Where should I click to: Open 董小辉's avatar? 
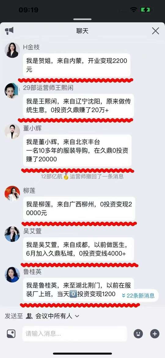[x=12, y=131]
